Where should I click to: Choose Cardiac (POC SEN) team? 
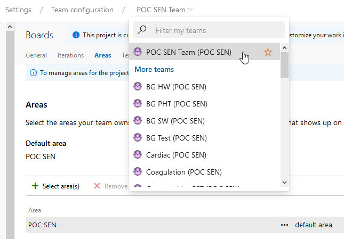point(204,155)
